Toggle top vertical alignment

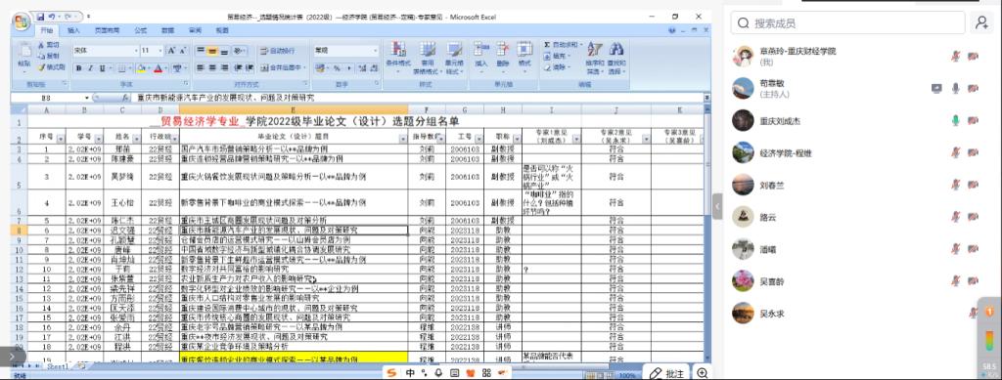(200, 51)
